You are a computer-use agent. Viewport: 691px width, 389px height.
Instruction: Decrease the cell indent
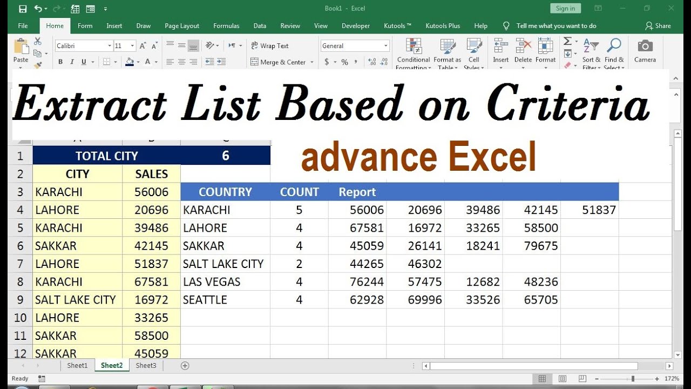click(x=209, y=62)
